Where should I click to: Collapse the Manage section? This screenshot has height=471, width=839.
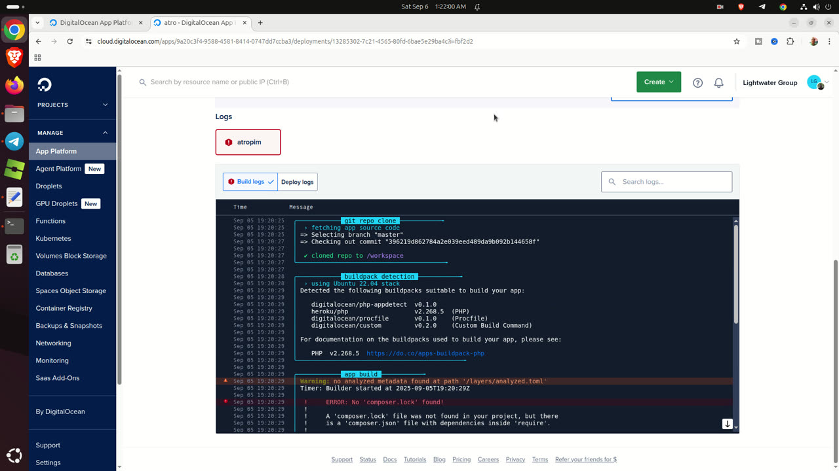[105, 133]
